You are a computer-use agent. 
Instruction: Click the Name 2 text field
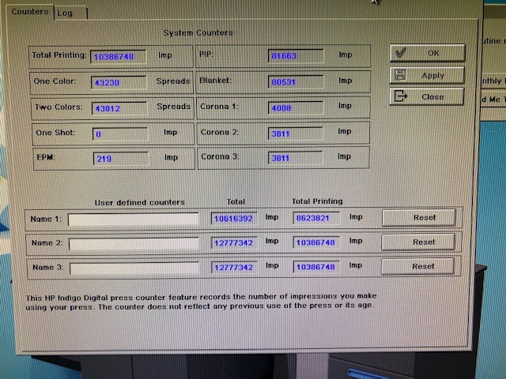tap(134, 244)
